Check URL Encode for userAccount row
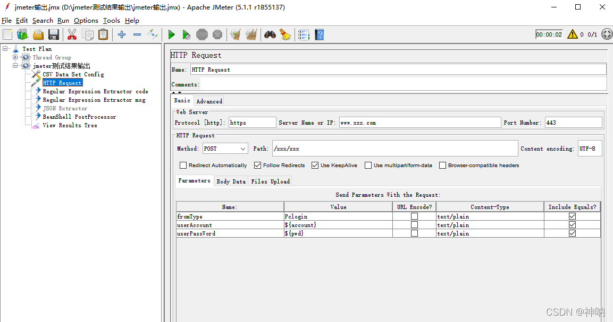 click(x=414, y=225)
